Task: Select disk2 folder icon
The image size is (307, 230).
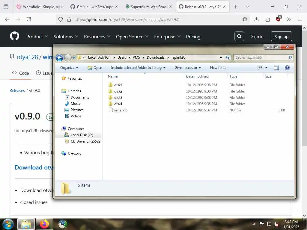Action: point(110,91)
